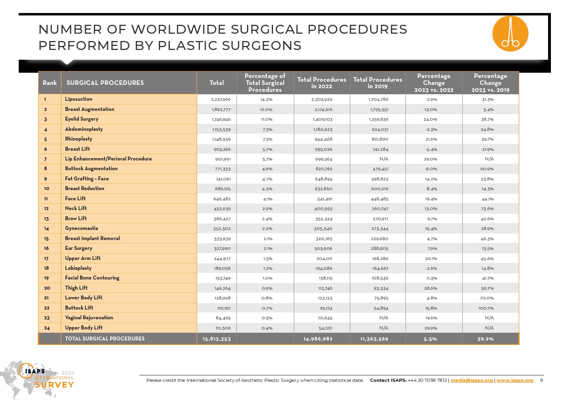Click the Facial Bone Contouring label

pos(92,278)
